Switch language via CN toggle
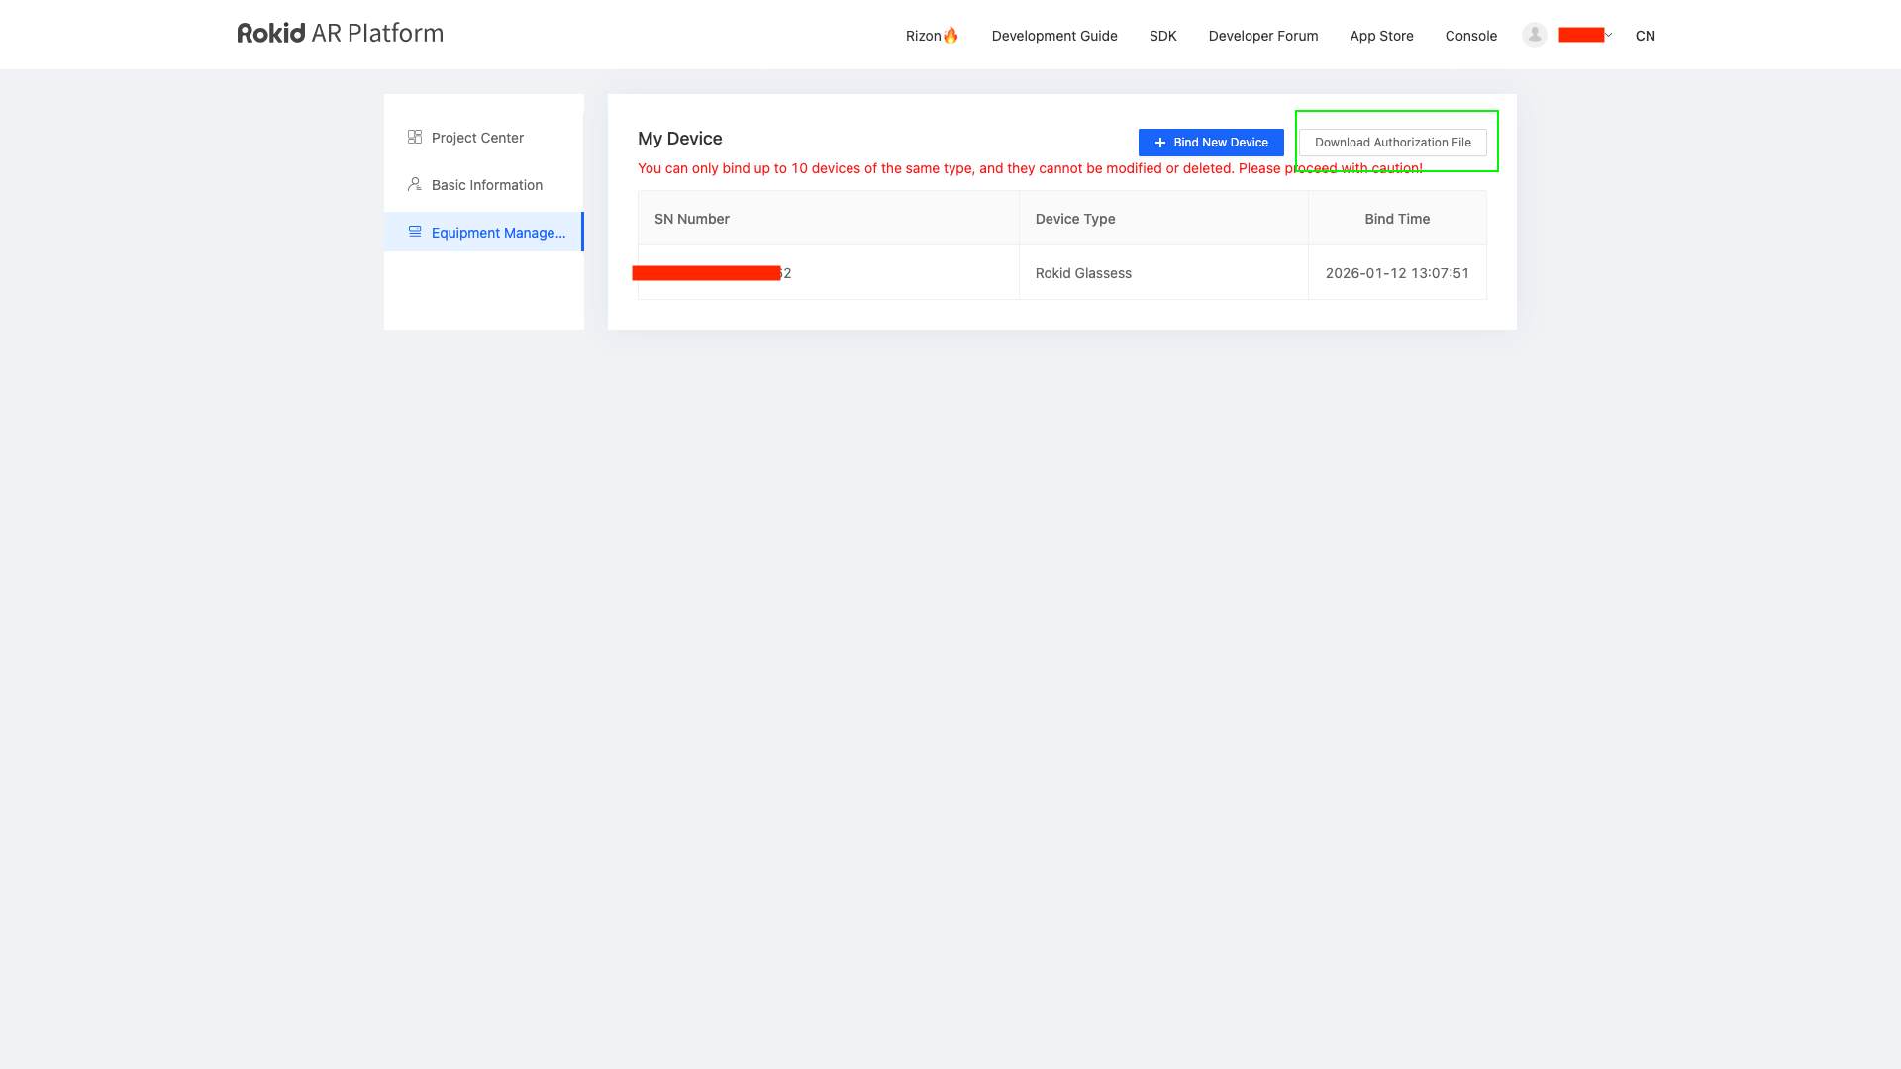Viewport: 1901px width, 1069px height. click(x=1645, y=36)
